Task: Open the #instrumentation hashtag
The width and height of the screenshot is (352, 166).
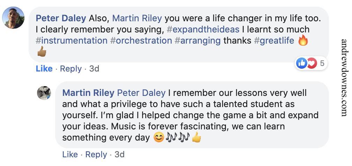Action: [72, 40]
